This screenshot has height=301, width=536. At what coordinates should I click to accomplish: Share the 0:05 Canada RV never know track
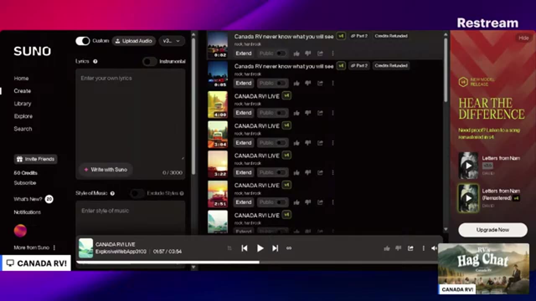tap(320, 83)
